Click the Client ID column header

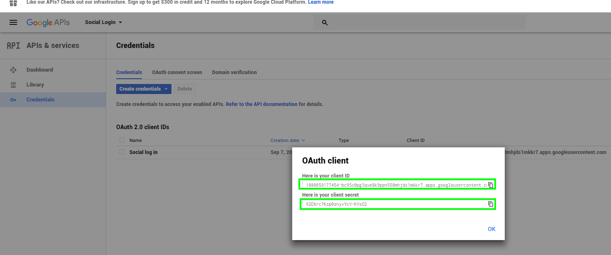coord(415,140)
